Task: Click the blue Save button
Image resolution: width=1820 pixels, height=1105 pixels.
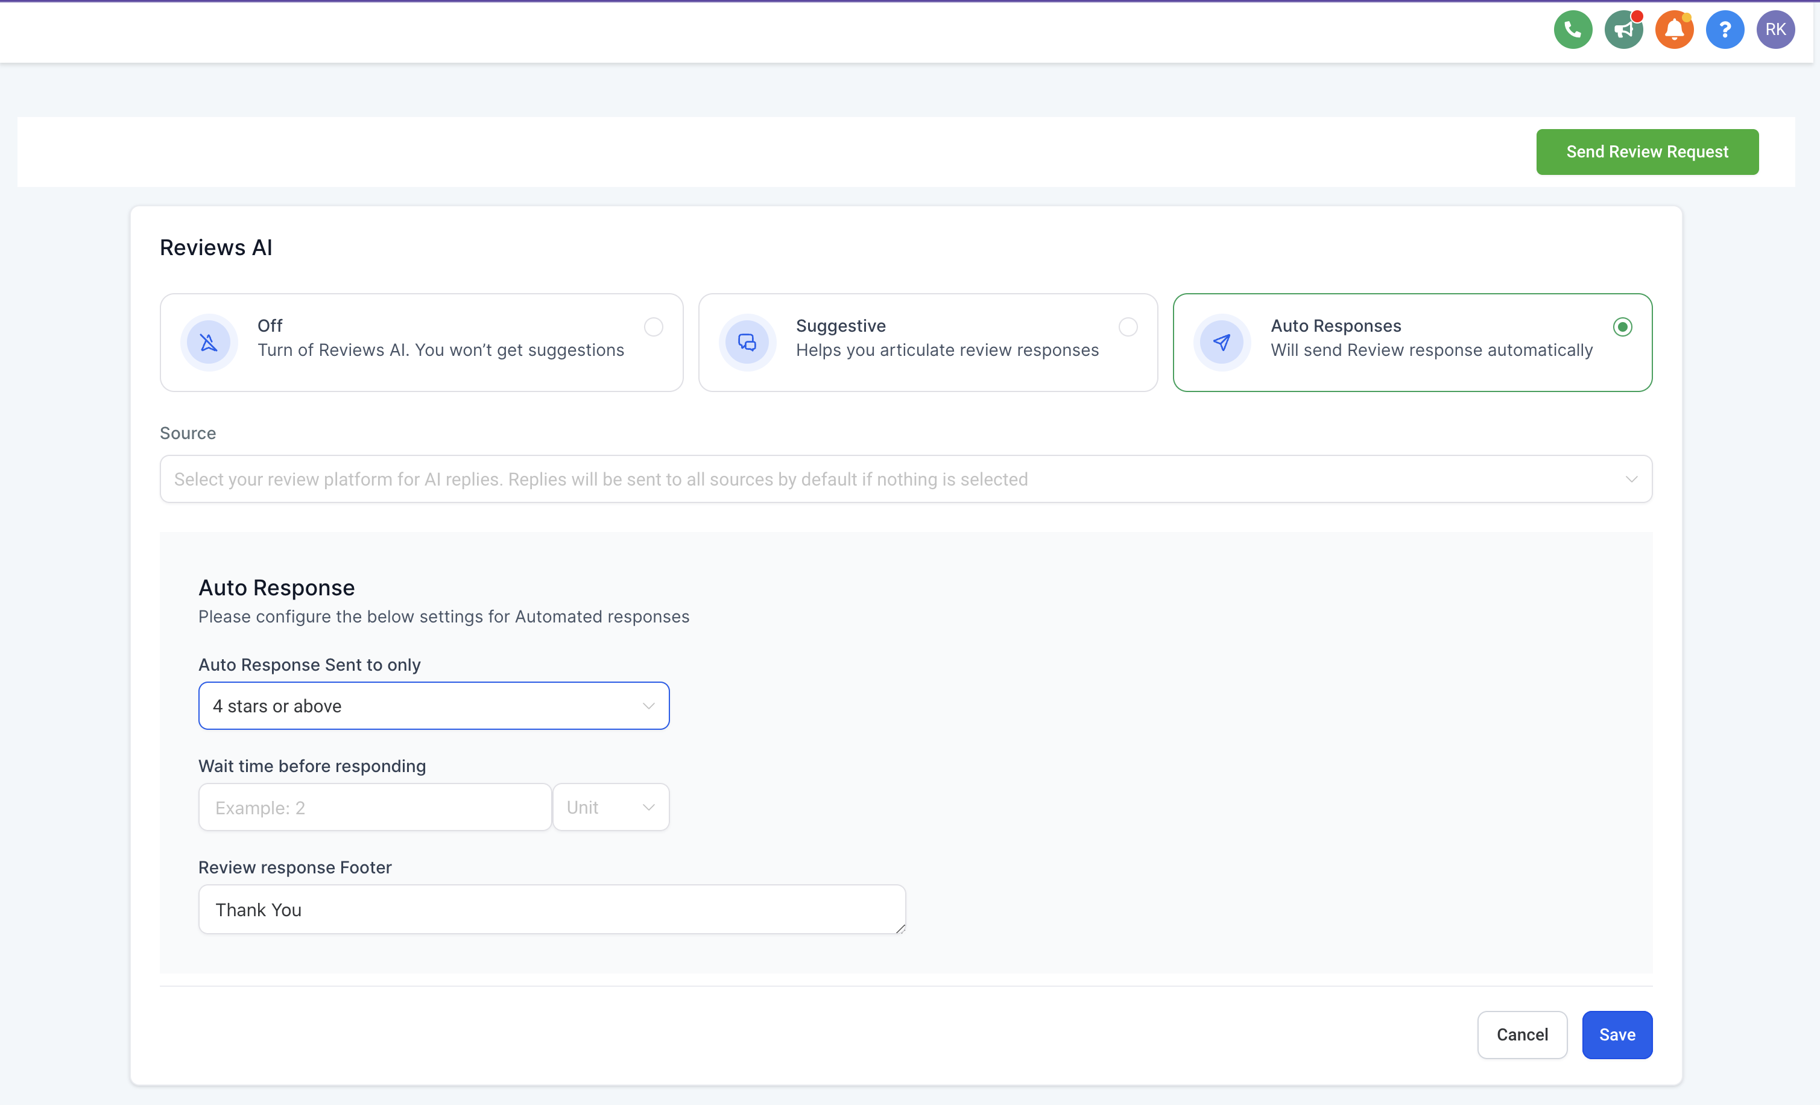Action: [1617, 1035]
